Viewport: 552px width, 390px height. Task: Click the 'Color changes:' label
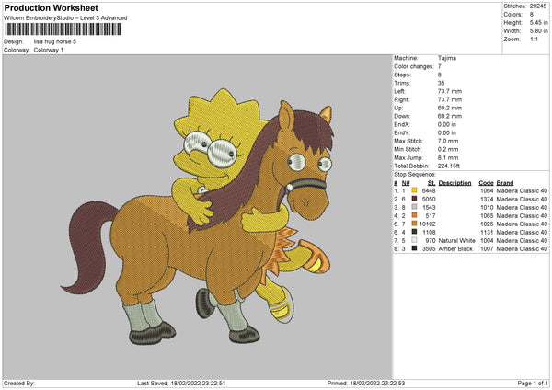tap(414, 66)
